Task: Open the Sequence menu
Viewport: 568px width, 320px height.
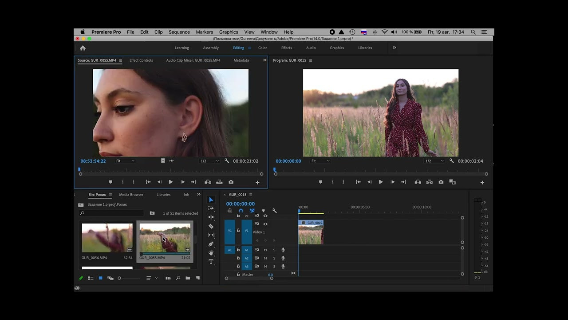Action: tap(179, 32)
